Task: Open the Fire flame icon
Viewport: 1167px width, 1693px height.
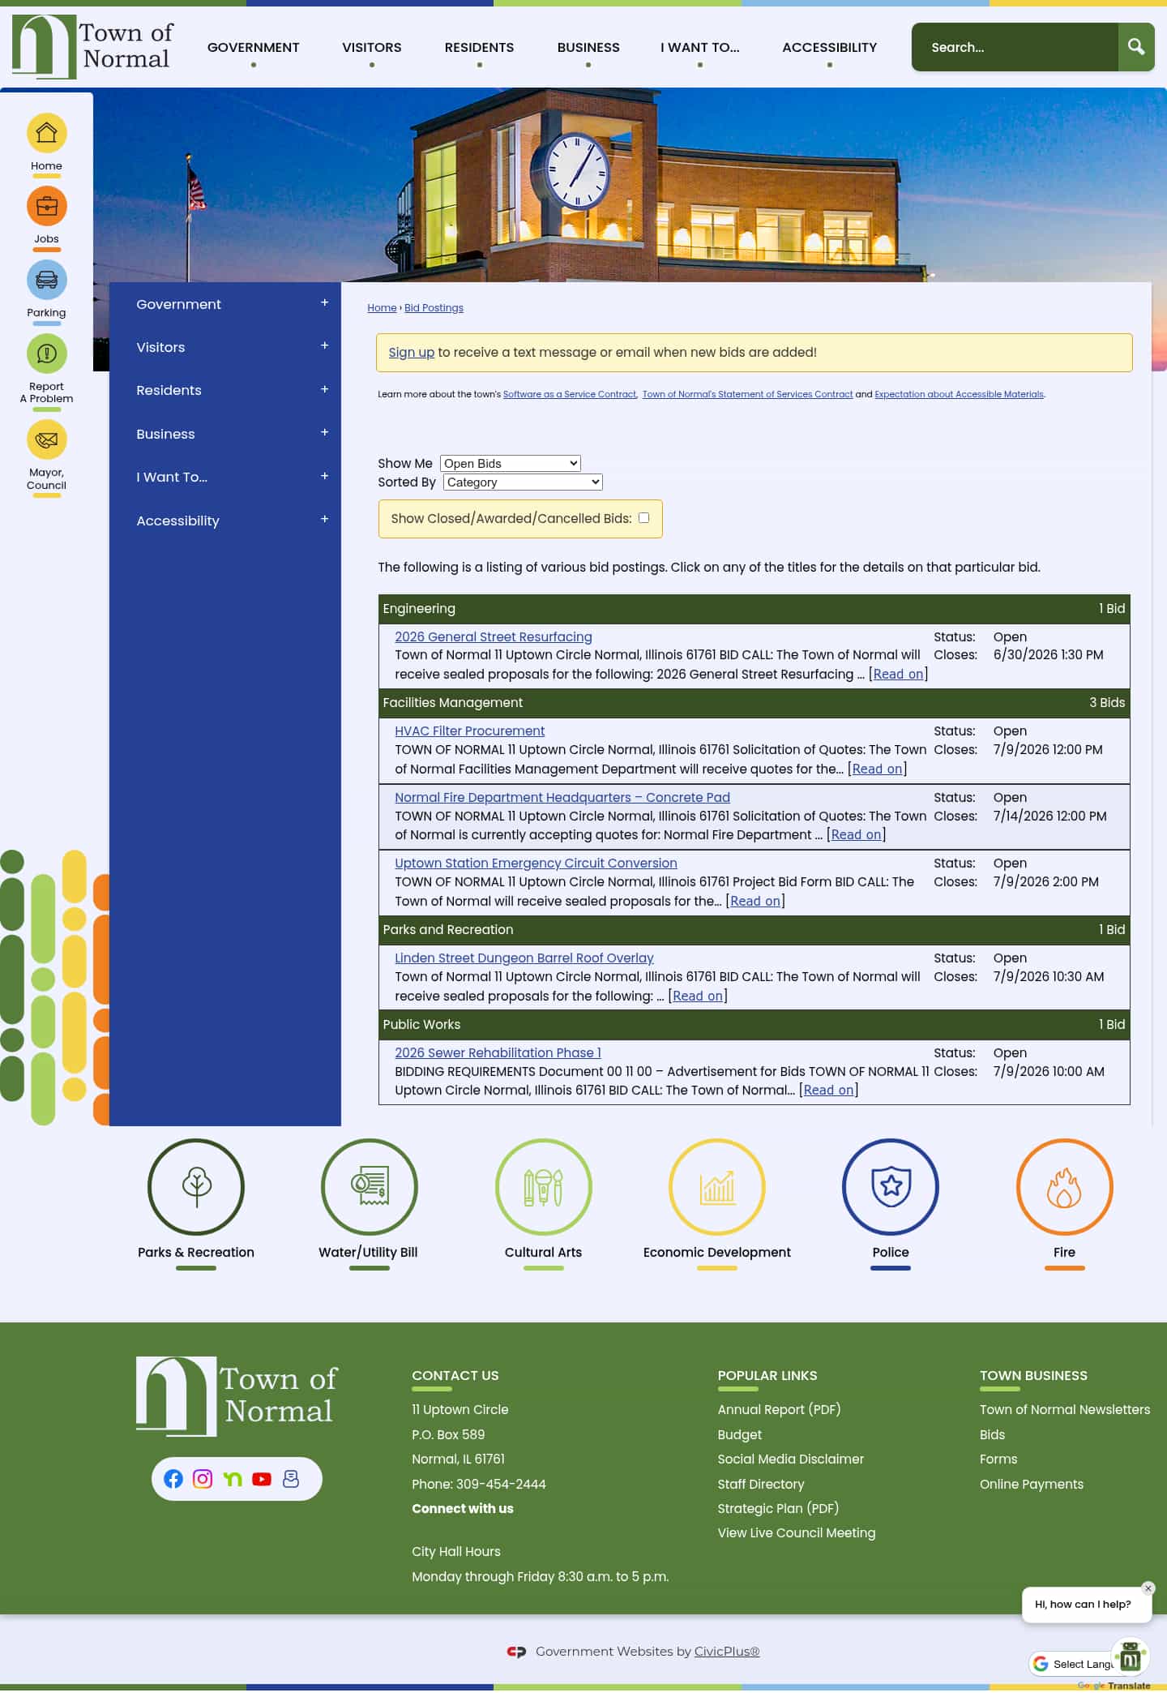Action: coord(1064,1186)
